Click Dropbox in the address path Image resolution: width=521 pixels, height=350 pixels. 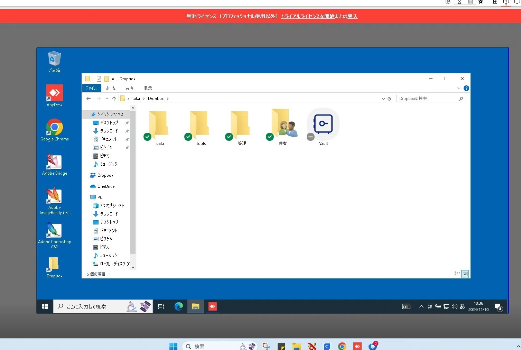coord(156,99)
